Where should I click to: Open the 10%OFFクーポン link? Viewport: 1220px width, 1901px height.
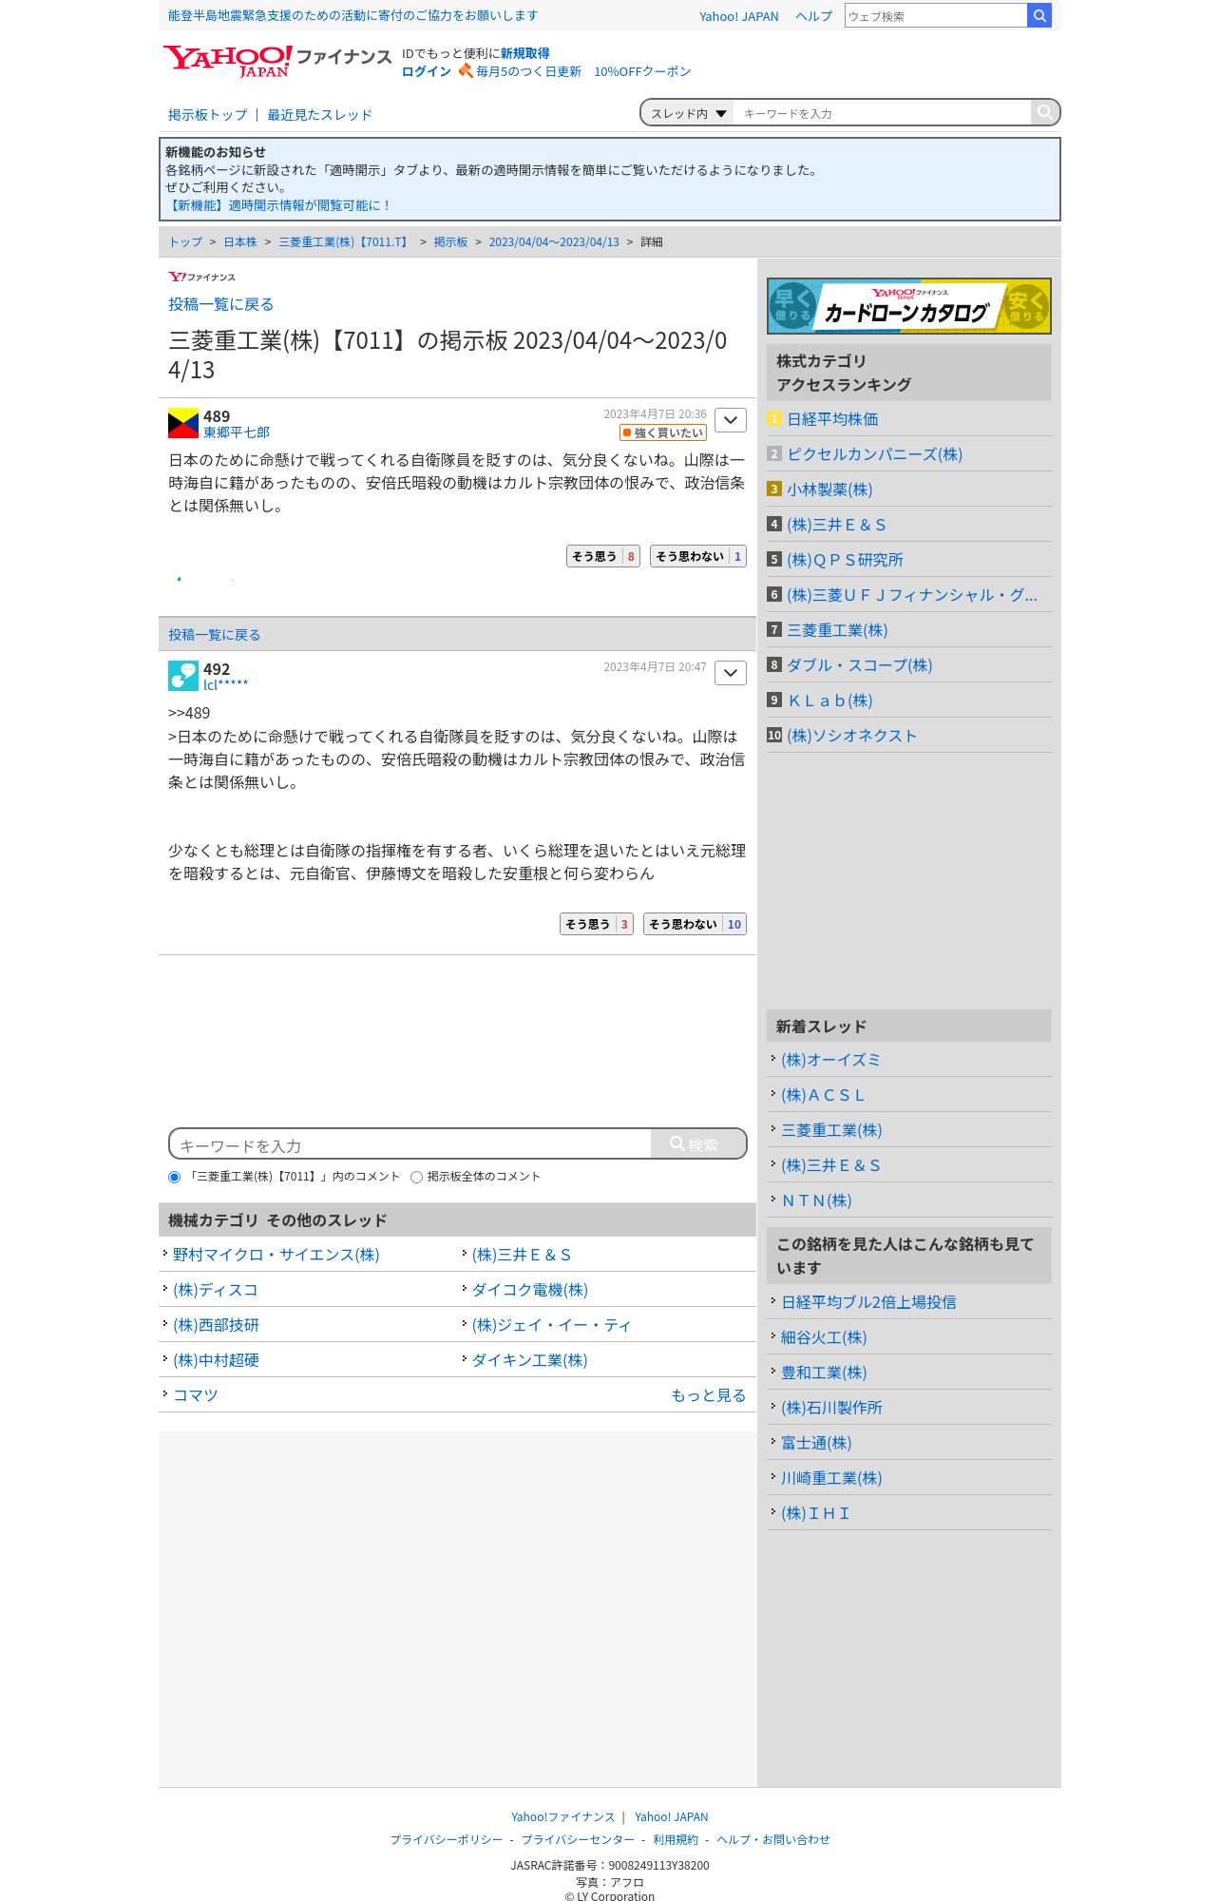[642, 71]
